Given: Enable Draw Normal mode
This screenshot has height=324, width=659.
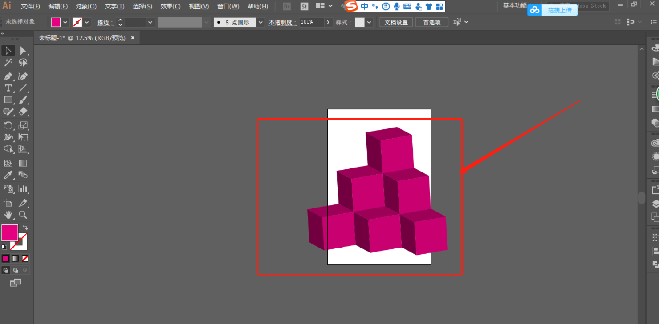Looking at the screenshot, I should tap(6, 270).
